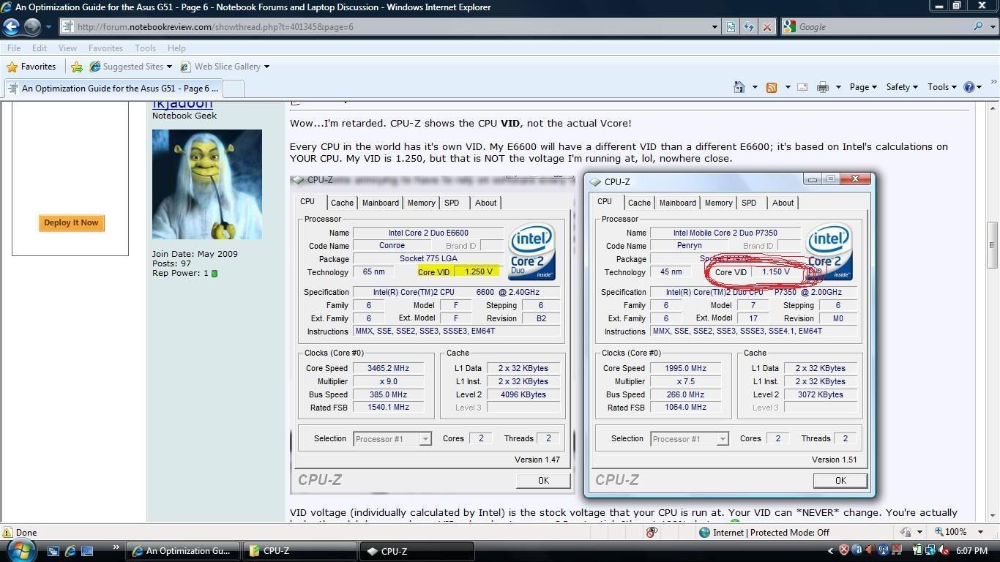The image size is (1000, 562).
Task: Click OK in the front CPU-Z window
Action: pos(840,481)
